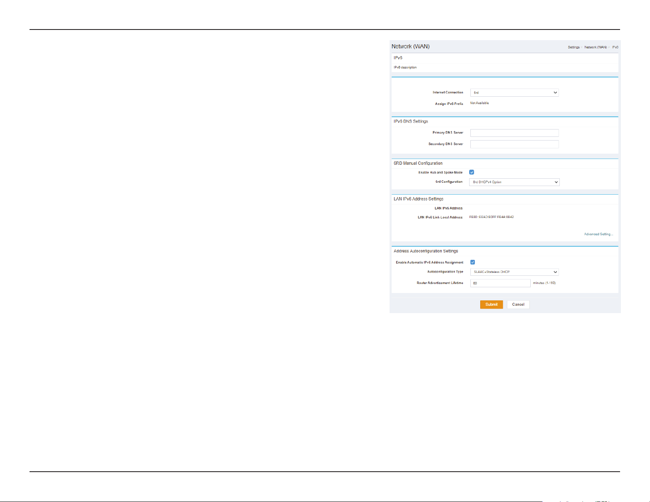650x502 pixels.
Task: Click the Address Autoconfiguration Settings header
Action: [x=426, y=251]
